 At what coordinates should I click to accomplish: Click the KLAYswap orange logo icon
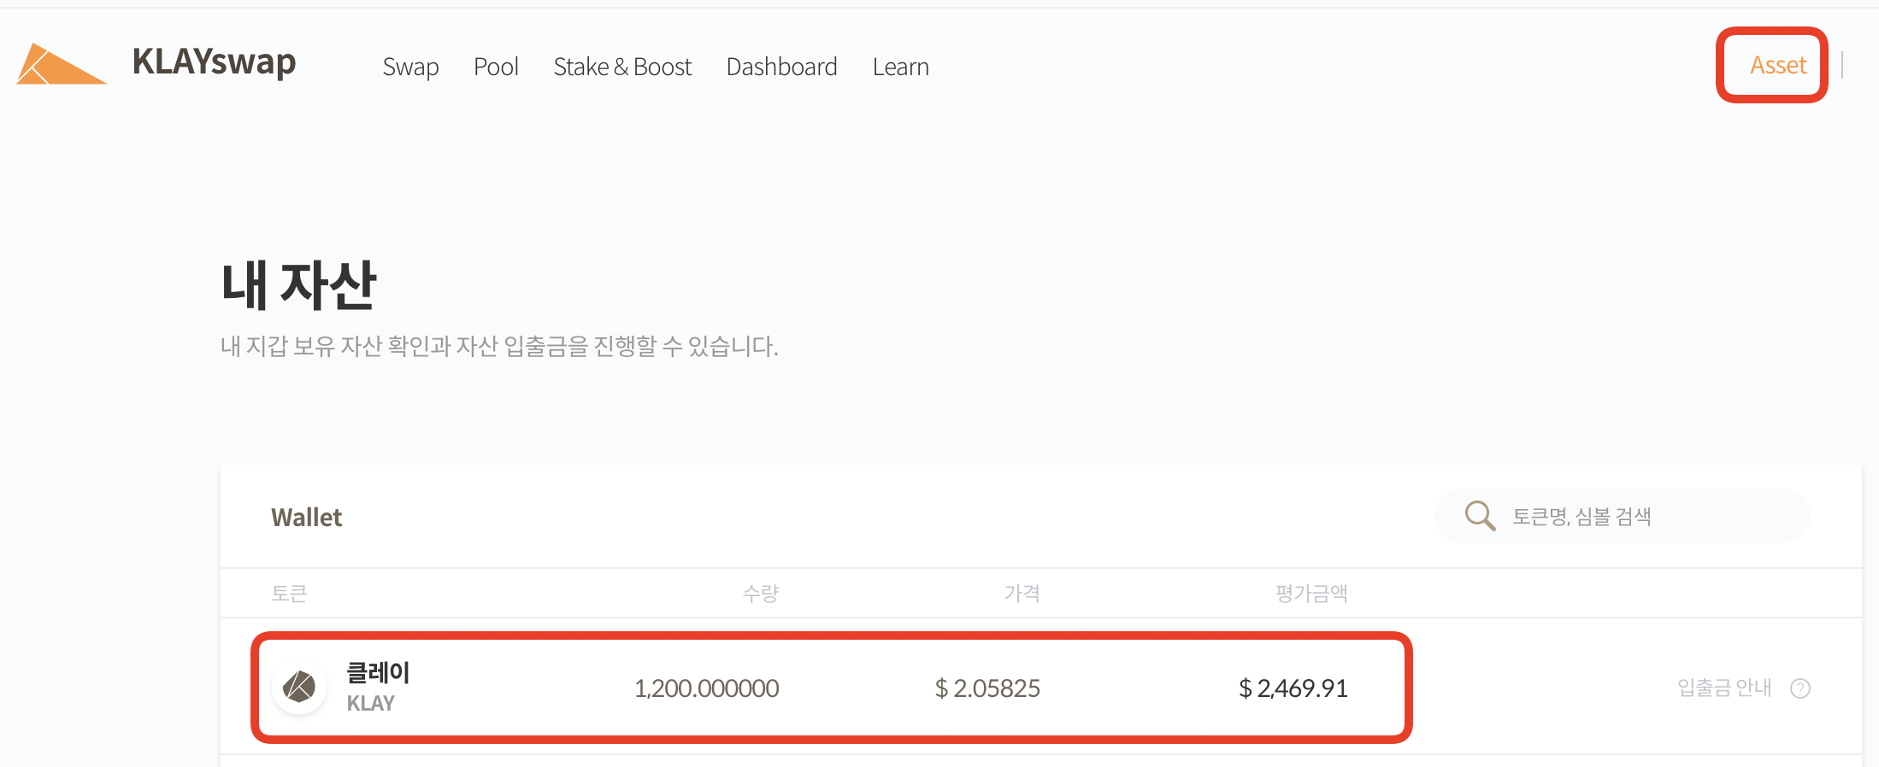(x=62, y=64)
